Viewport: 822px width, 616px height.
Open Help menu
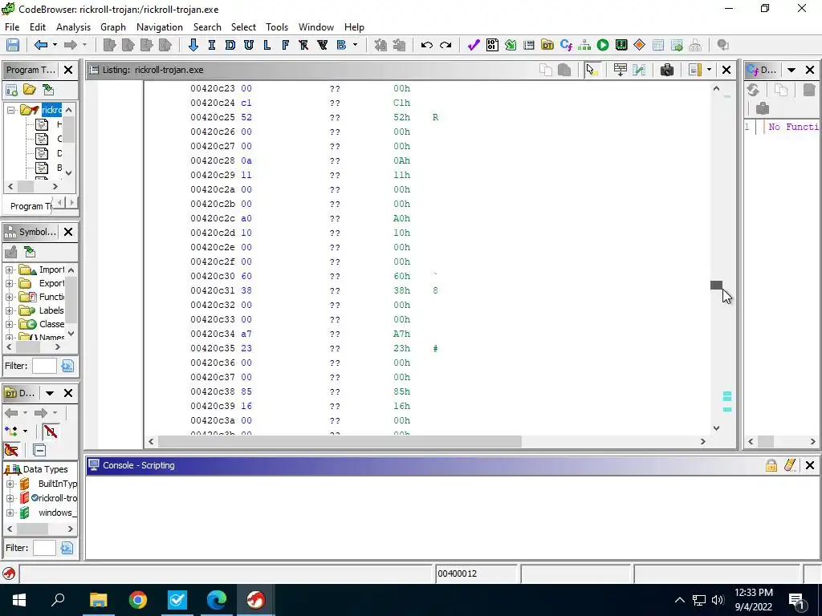click(x=354, y=26)
